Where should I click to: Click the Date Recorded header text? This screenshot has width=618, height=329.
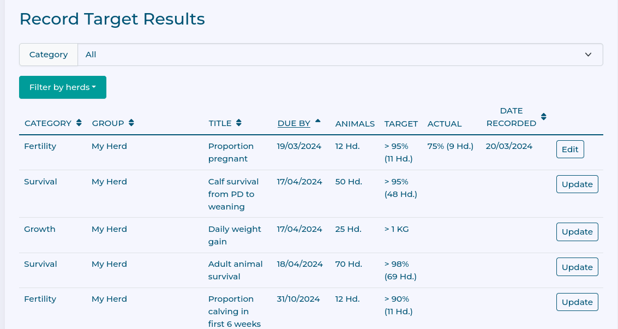511,117
